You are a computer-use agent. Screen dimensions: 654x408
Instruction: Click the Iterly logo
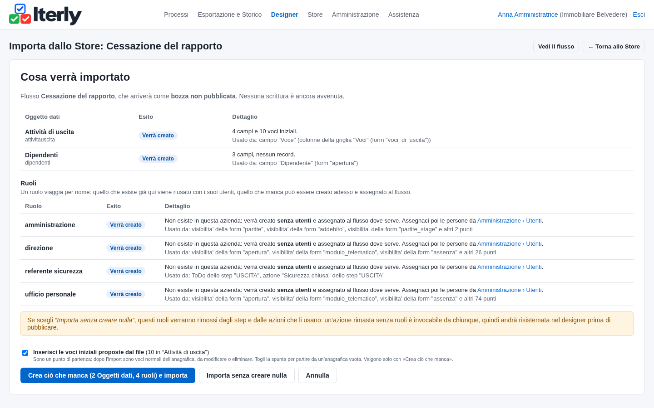pos(45,15)
